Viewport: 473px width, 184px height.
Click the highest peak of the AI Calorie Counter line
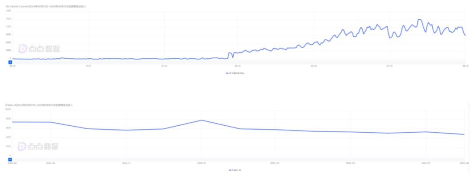tap(419, 19)
